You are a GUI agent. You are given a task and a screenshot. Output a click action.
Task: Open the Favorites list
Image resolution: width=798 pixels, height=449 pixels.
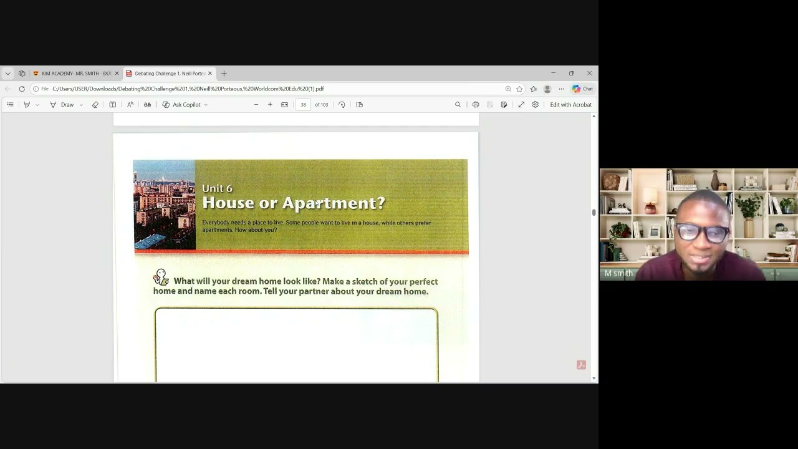click(534, 89)
